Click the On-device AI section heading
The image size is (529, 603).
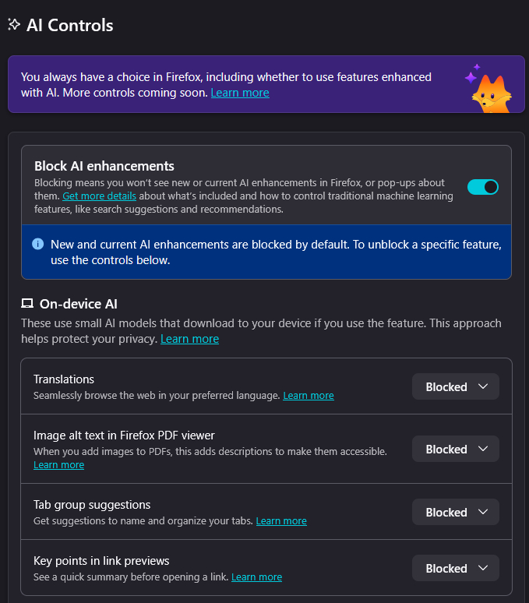coord(79,304)
